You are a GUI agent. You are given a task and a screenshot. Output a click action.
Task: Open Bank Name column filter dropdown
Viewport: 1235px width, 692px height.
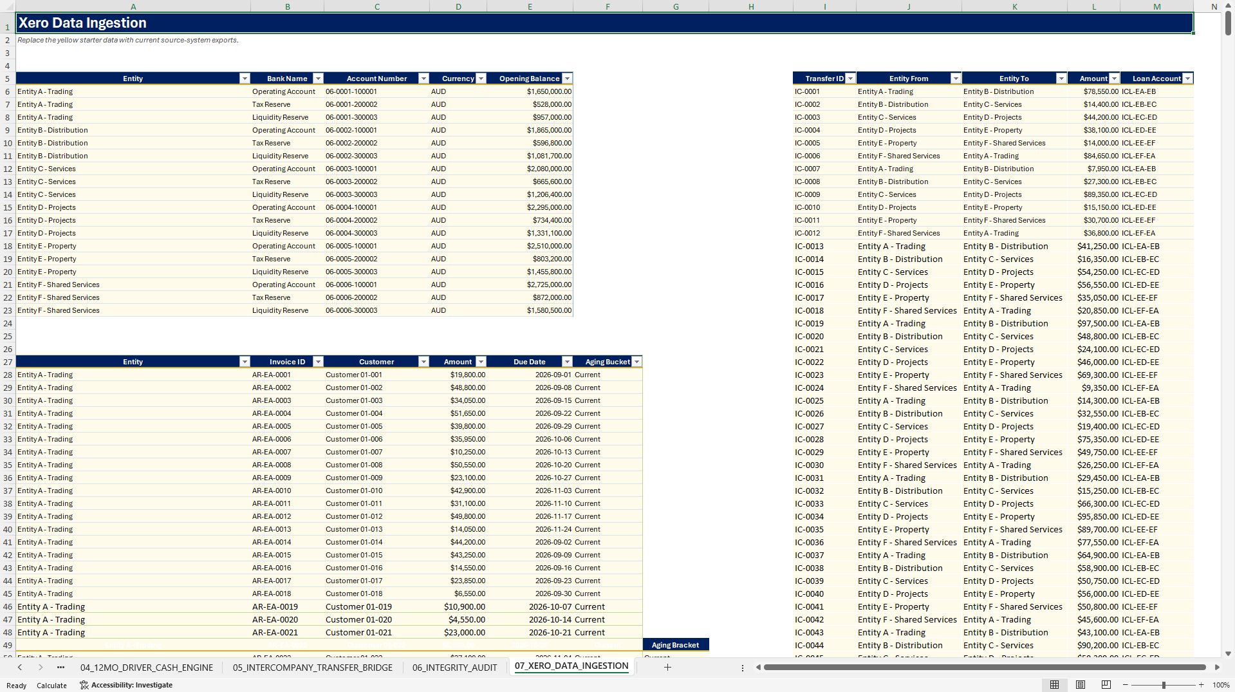tap(318, 79)
